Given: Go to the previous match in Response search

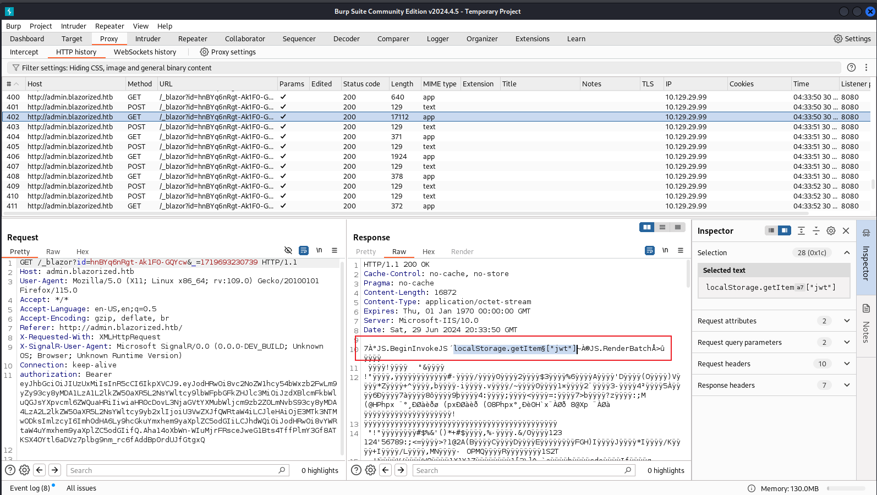Looking at the screenshot, I should tap(385, 470).
